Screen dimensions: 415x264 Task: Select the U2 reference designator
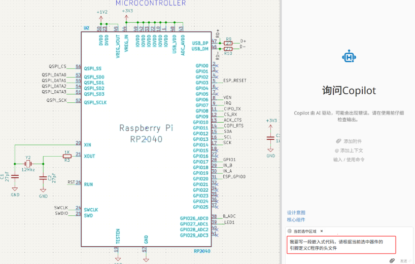[86, 28]
